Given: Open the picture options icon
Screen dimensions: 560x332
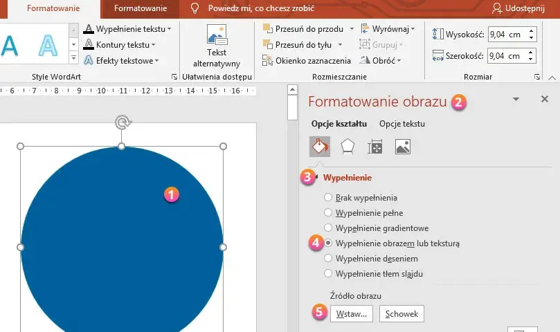Looking at the screenshot, I should [403, 147].
